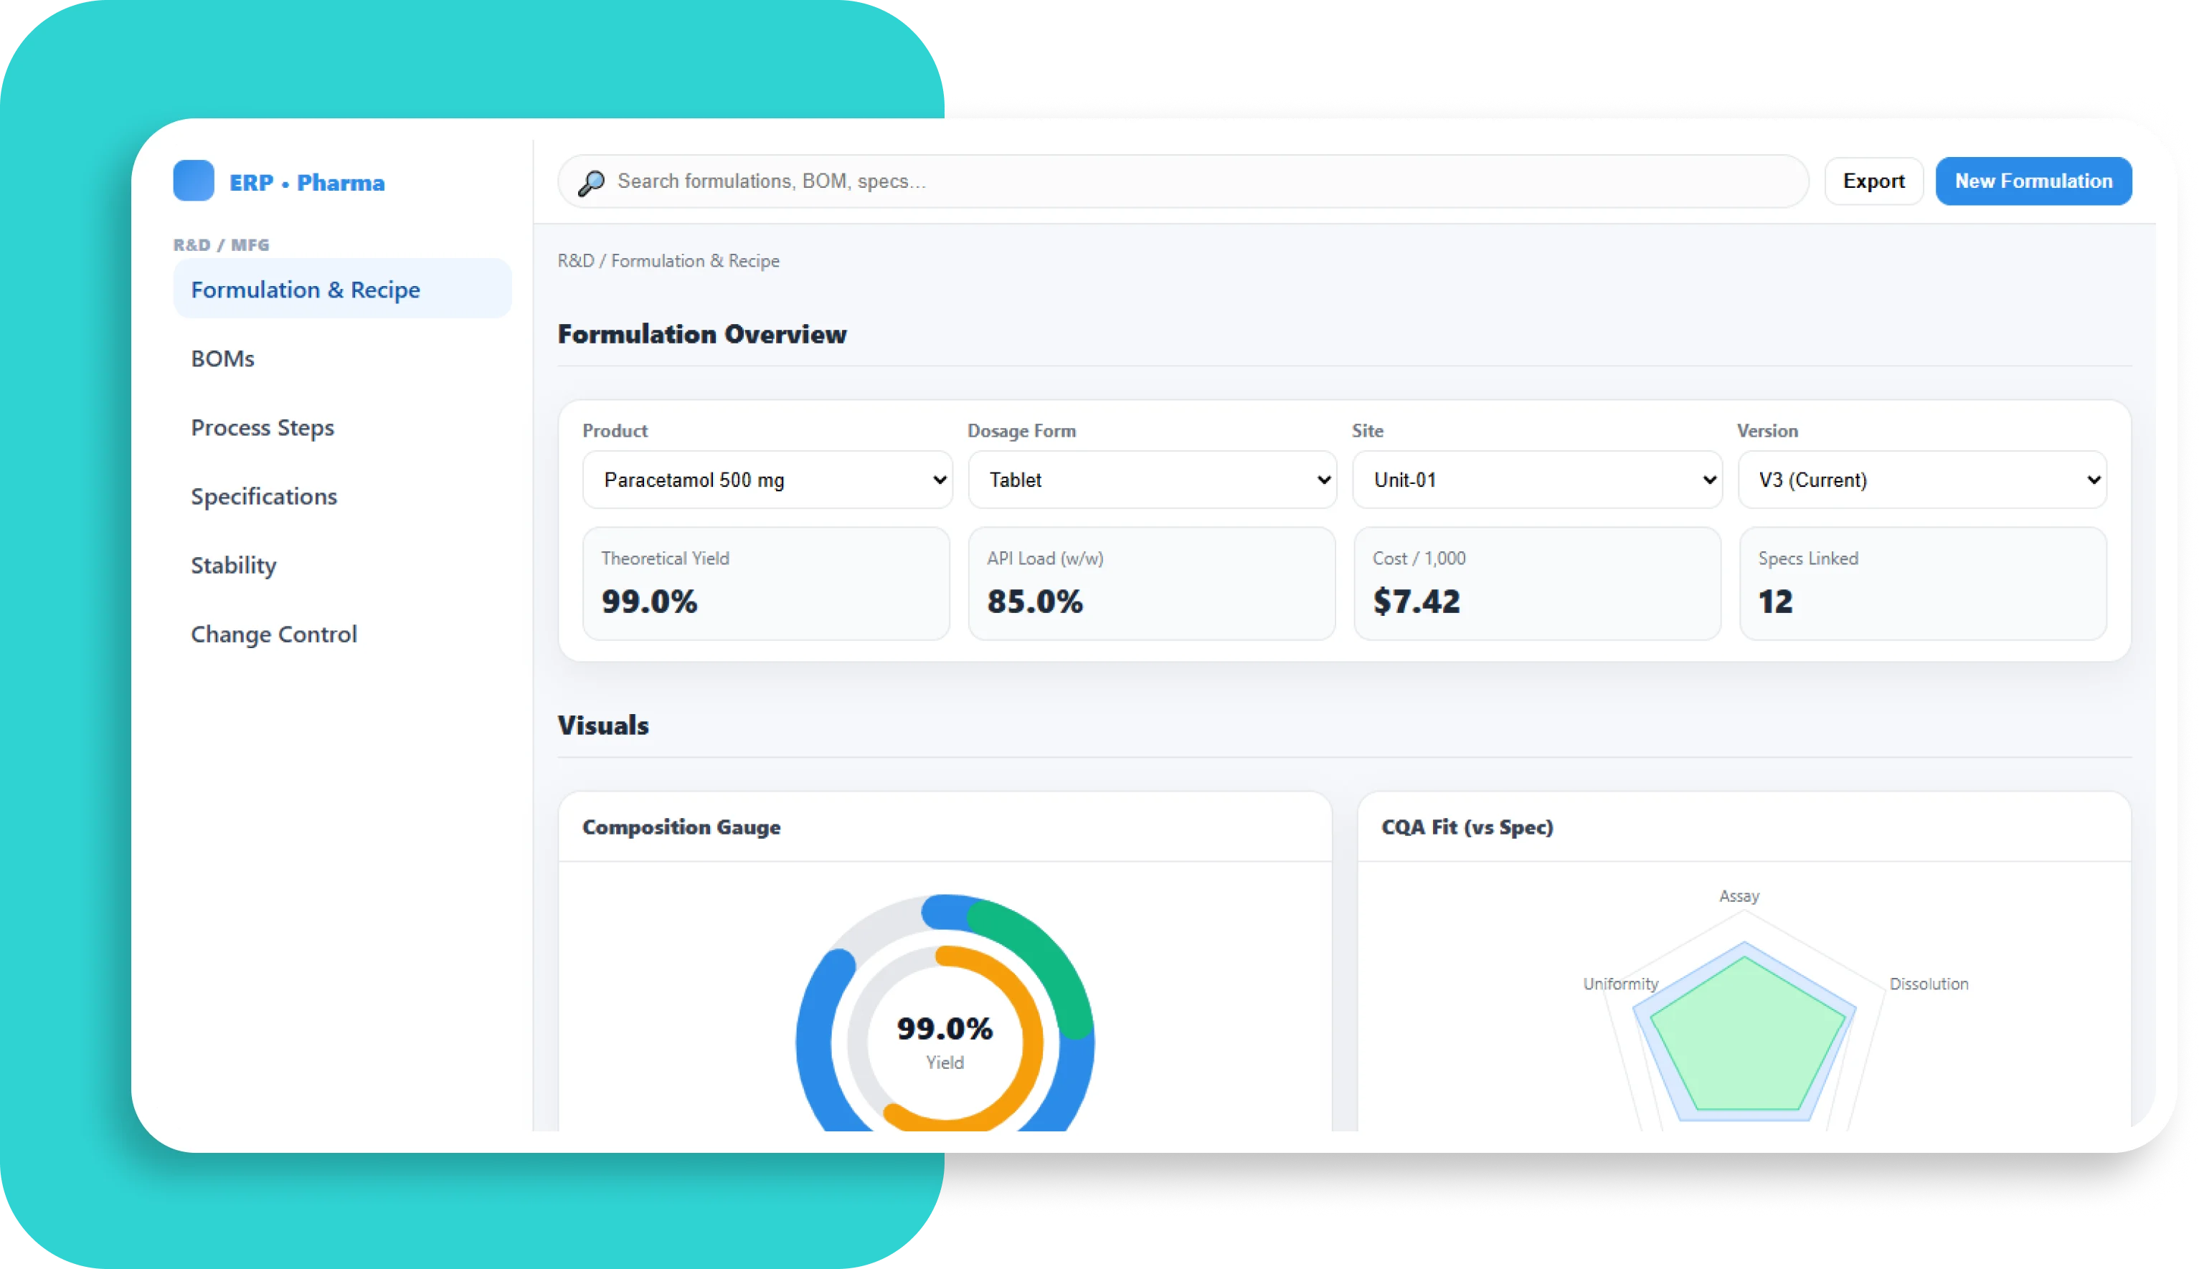Click the Export button
Viewport: 2199px width, 1269px height.
coord(1873,181)
